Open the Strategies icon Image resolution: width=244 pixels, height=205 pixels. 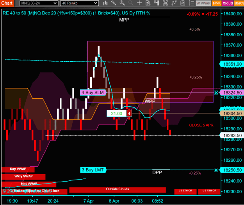pos(183,3)
